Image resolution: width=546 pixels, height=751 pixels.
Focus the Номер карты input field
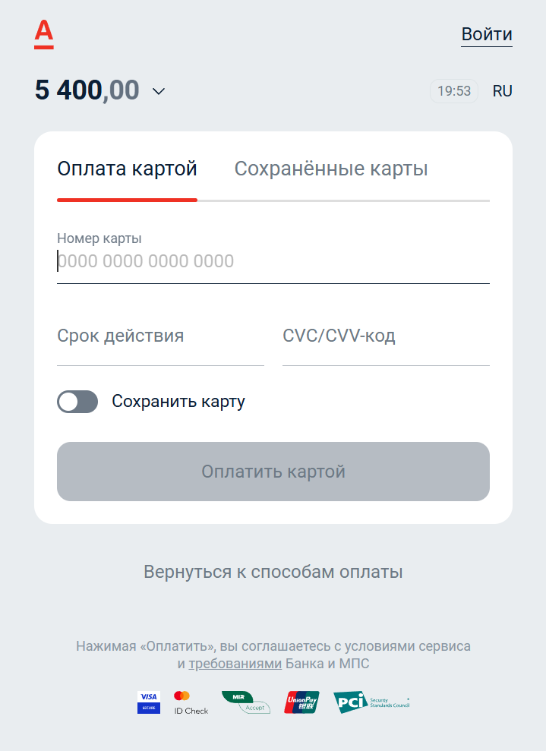pyautogui.click(x=273, y=261)
